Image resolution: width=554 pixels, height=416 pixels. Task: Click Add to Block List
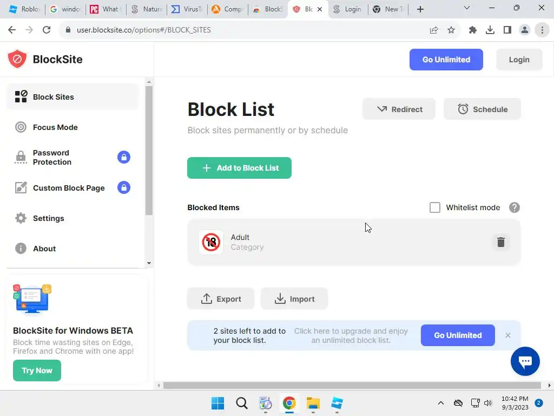point(239,168)
